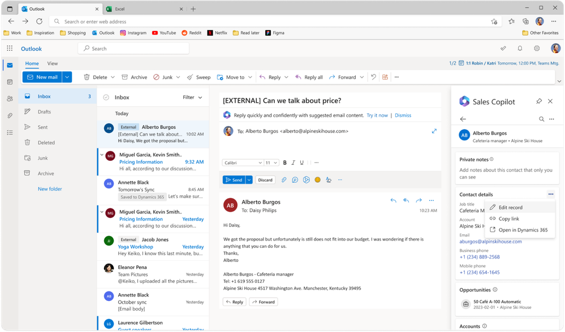This screenshot has height=332, width=565.
Task: Open the font size 11 dropdown
Action: (x=271, y=163)
